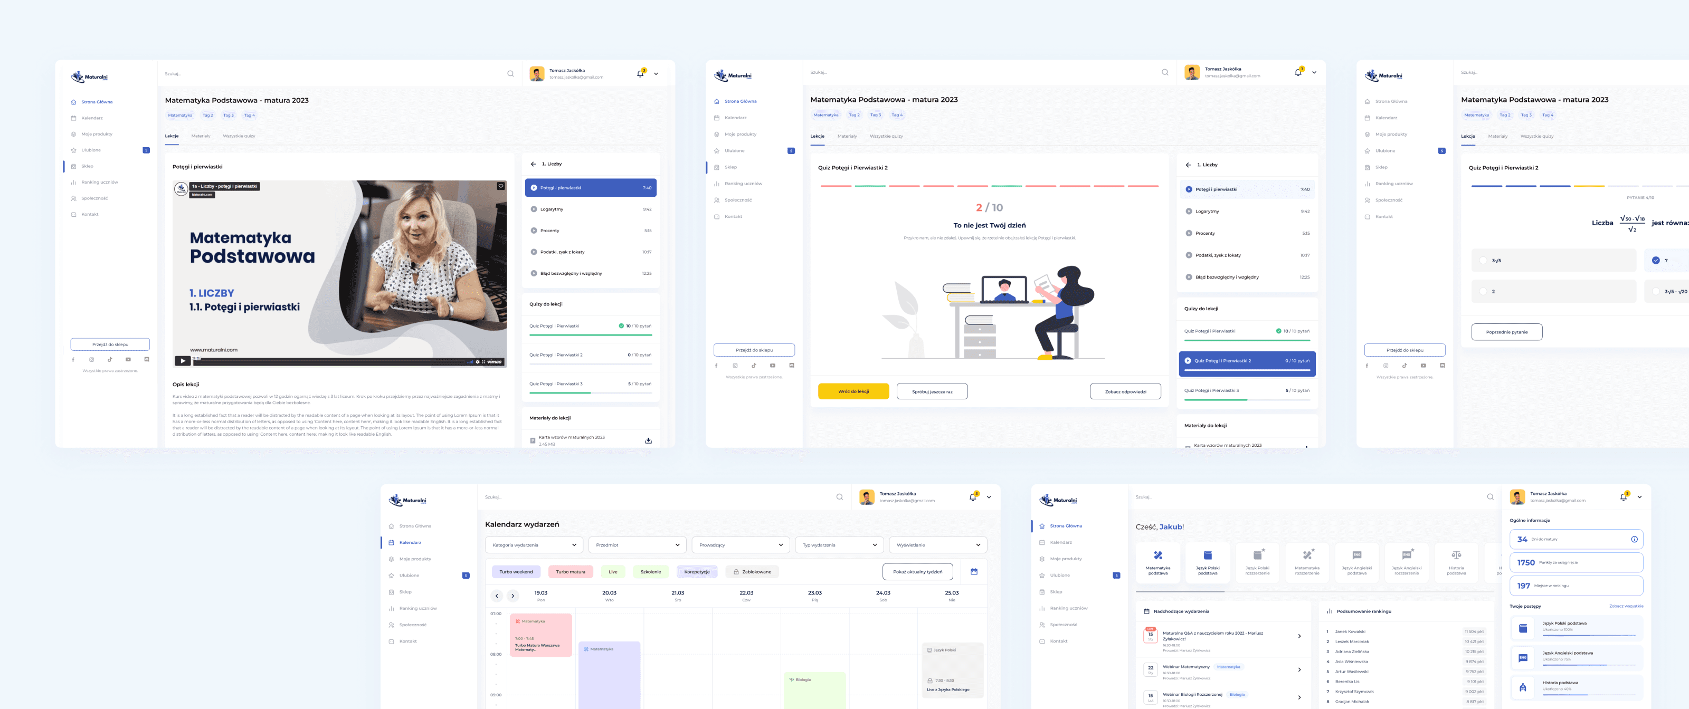1689x709 pixels.
Task: Go to next week arrow on calendar screen
Action: tap(513, 596)
